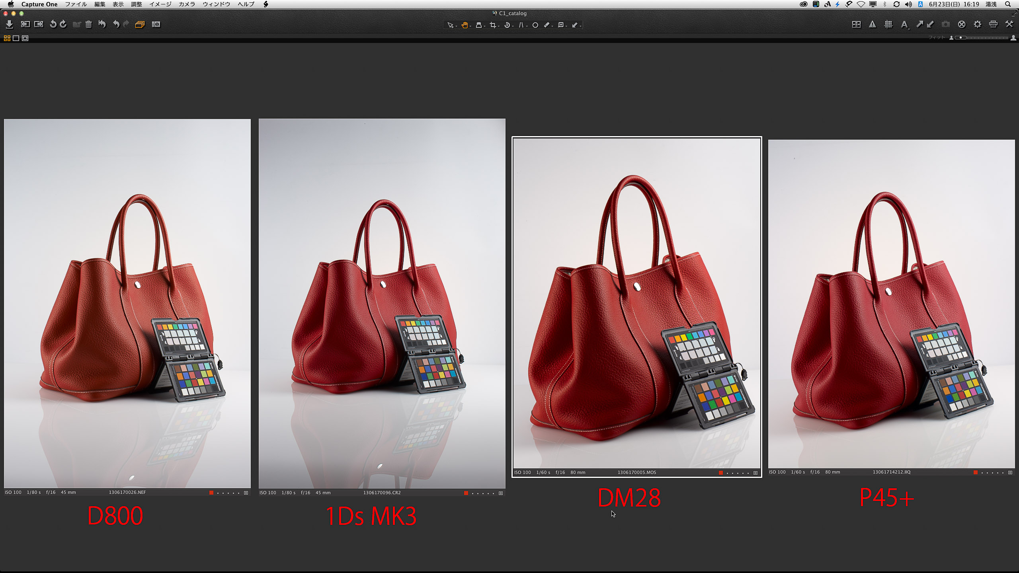Rotate image left with counterclockwise arrow
Image resolution: width=1019 pixels, height=573 pixels.
tap(53, 24)
